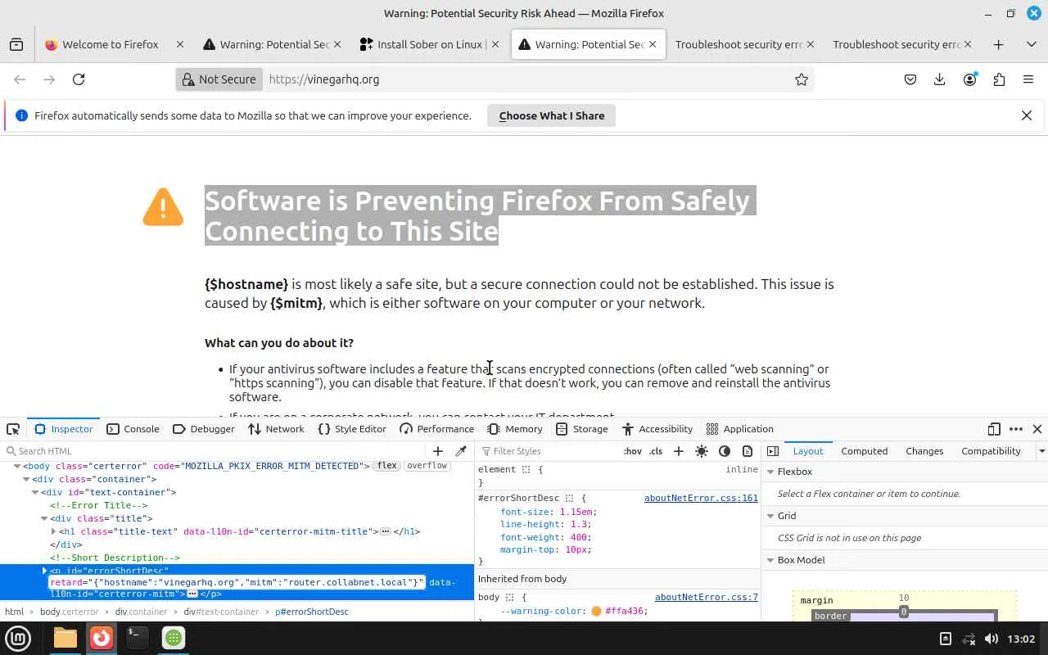The width and height of the screenshot is (1048, 655).
Task: Toggle the :hov pseudo-class panel
Action: pos(633,451)
